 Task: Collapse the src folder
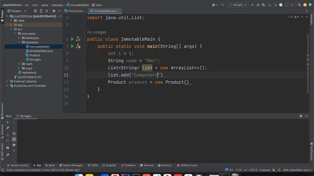(x=11, y=29)
